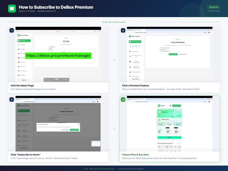Click the dimmed Group Messaging item in step 3
Viewport: 228px width, 171px height.
pos(23,111)
